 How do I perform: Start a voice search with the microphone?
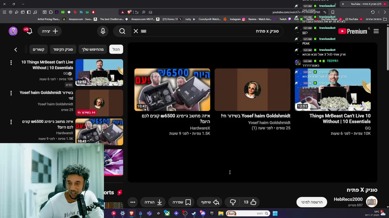tap(103, 31)
